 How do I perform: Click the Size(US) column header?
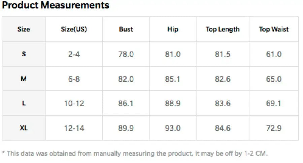74,29
